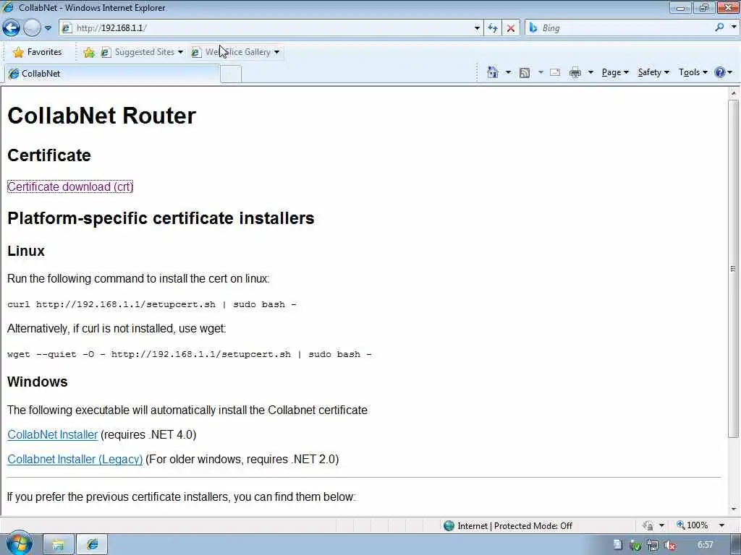
Task: Expand the address bar history dropdown
Action: click(x=477, y=28)
